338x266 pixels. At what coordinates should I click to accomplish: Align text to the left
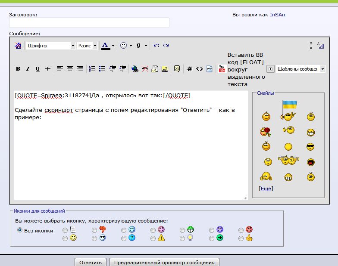[59, 69]
